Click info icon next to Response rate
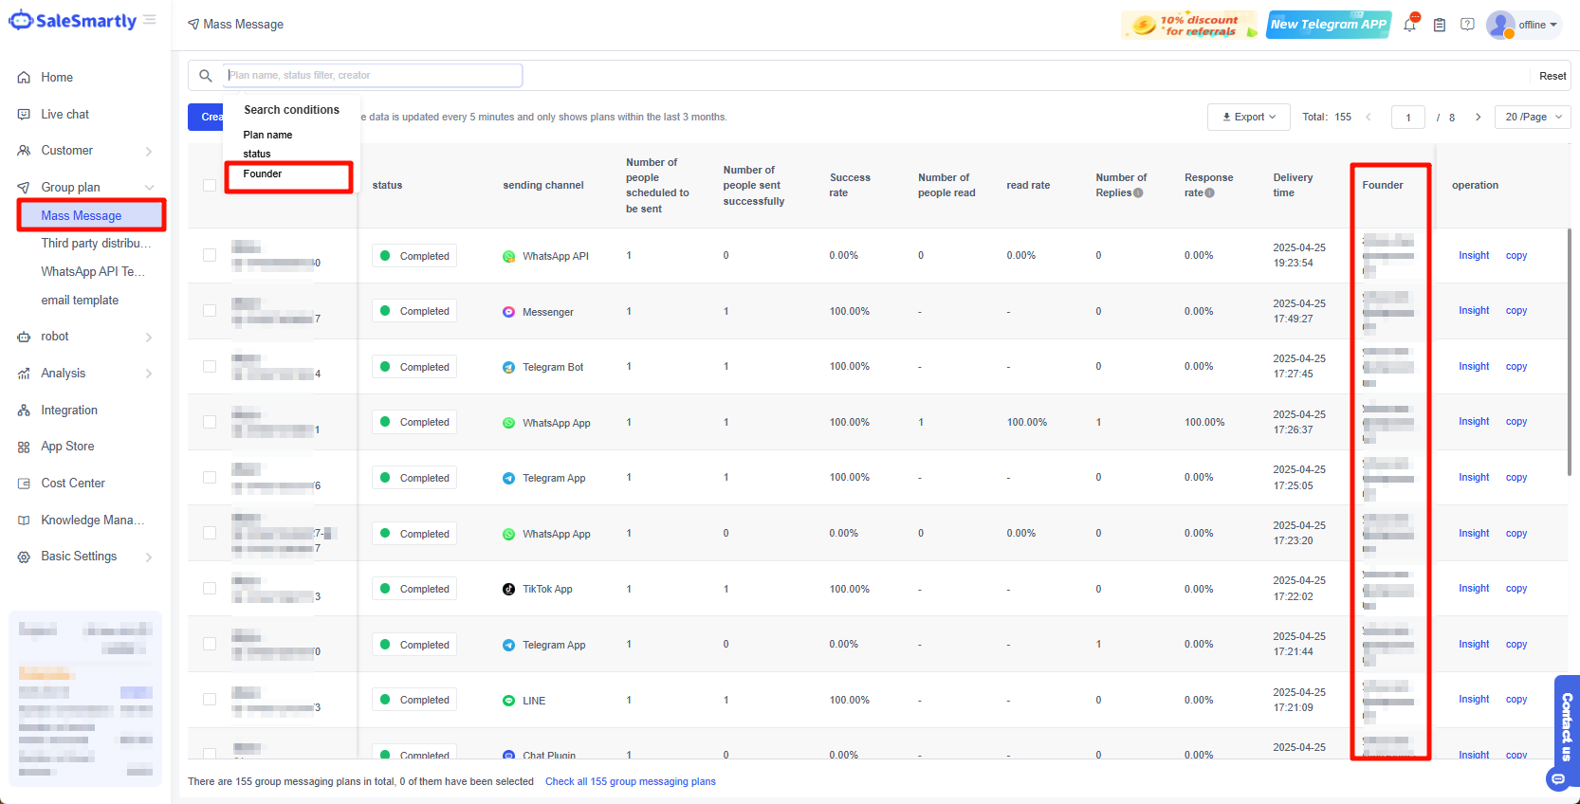 tap(1209, 193)
